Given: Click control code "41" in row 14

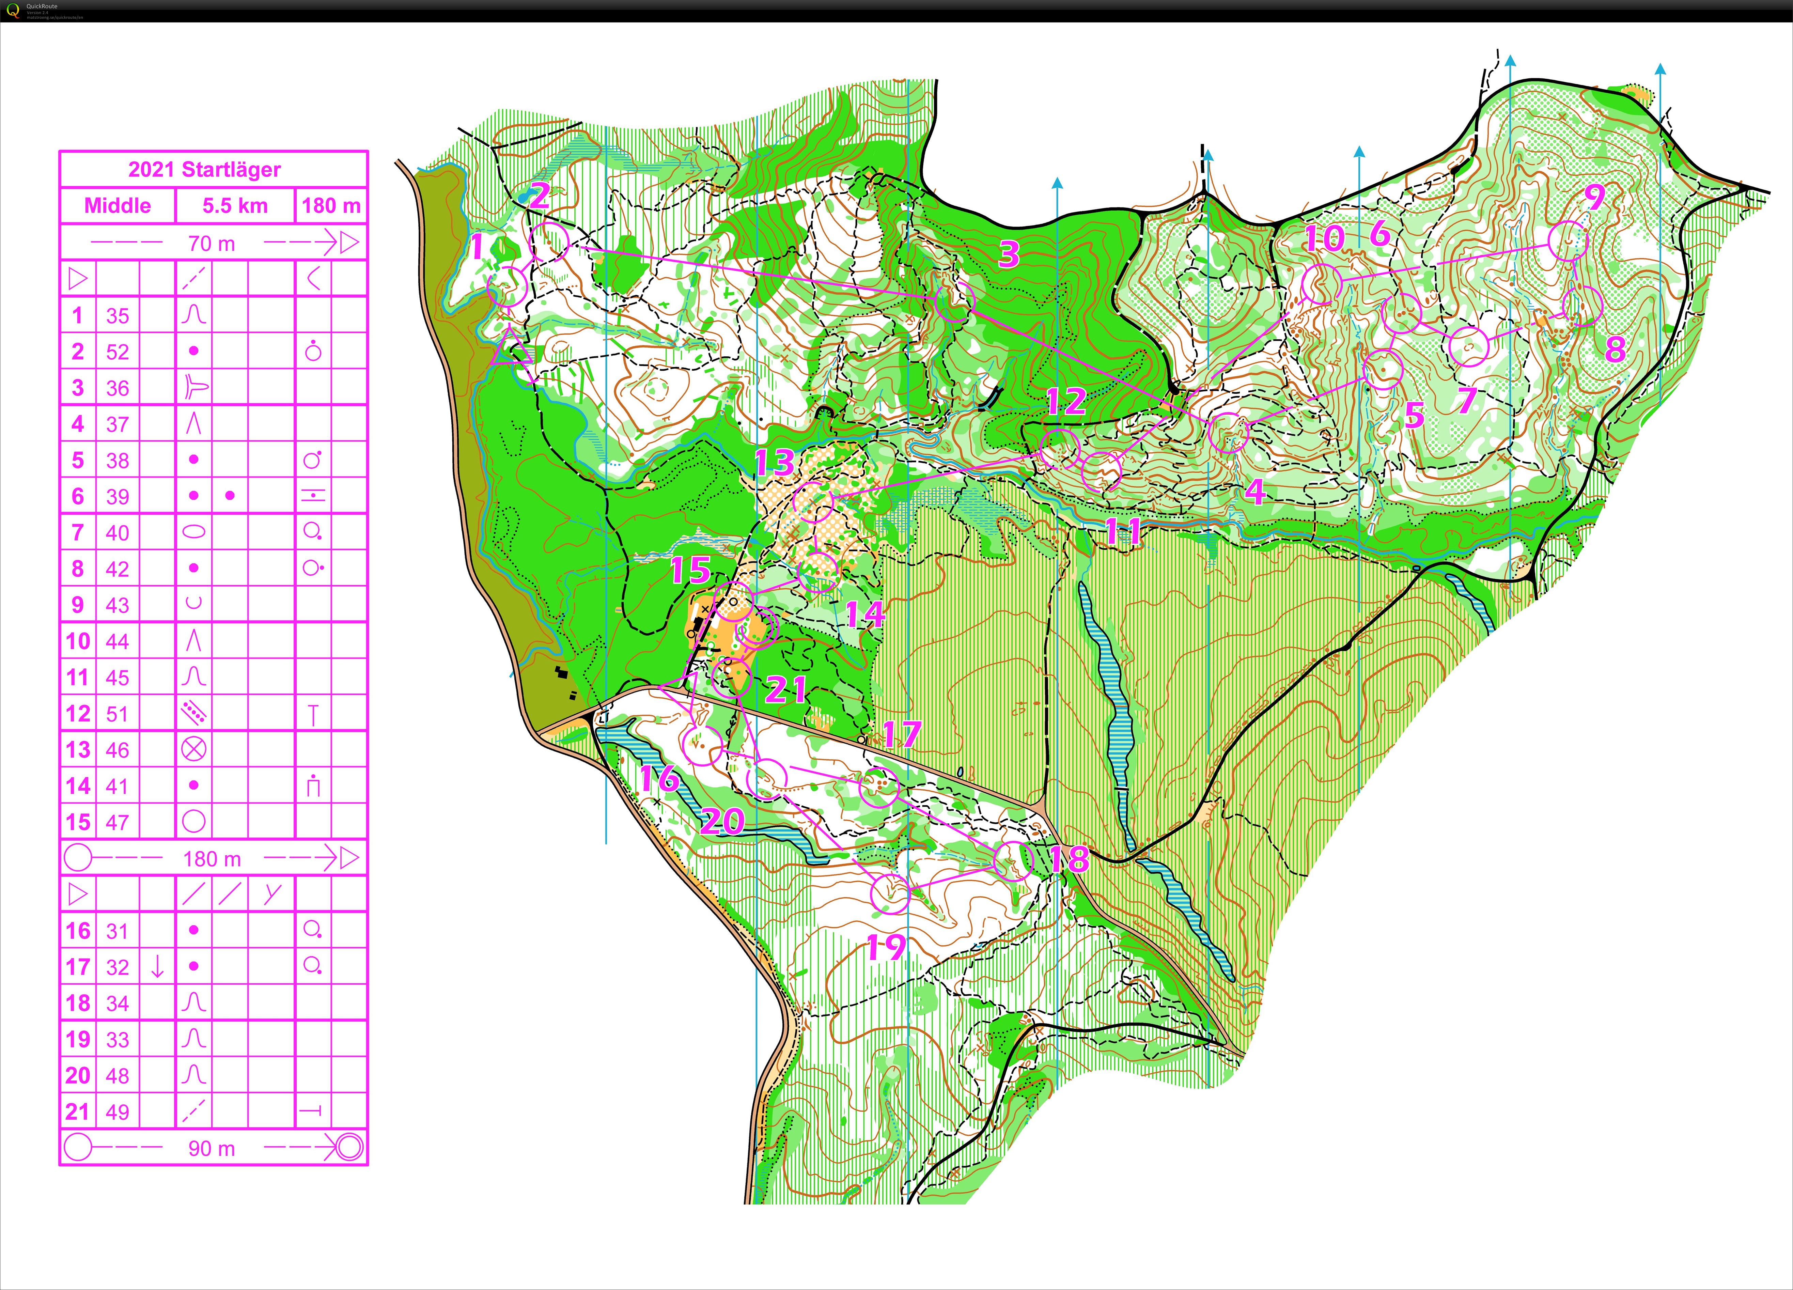Looking at the screenshot, I should [x=117, y=787].
